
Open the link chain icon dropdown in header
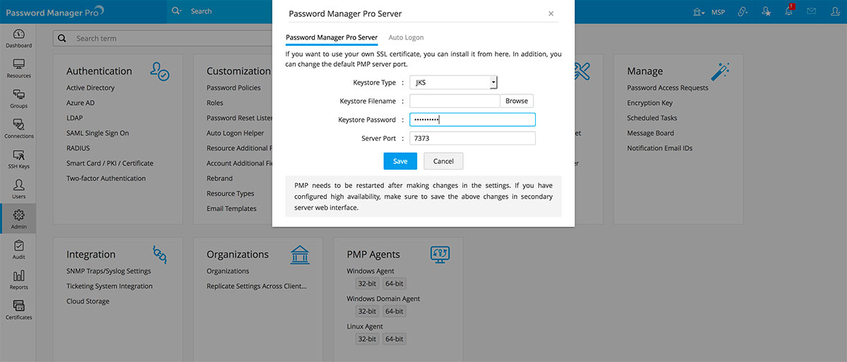[x=743, y=12]
